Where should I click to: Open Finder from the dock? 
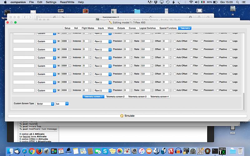[x=10, y=151]
